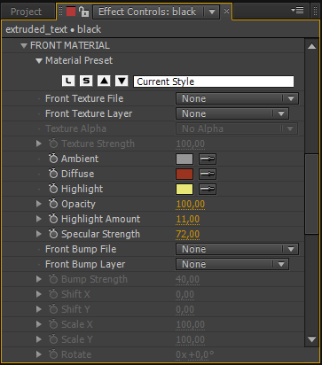Pick Diffuse color with eyedropper
This screenshot has width=322, height=365.
[208, 174]
